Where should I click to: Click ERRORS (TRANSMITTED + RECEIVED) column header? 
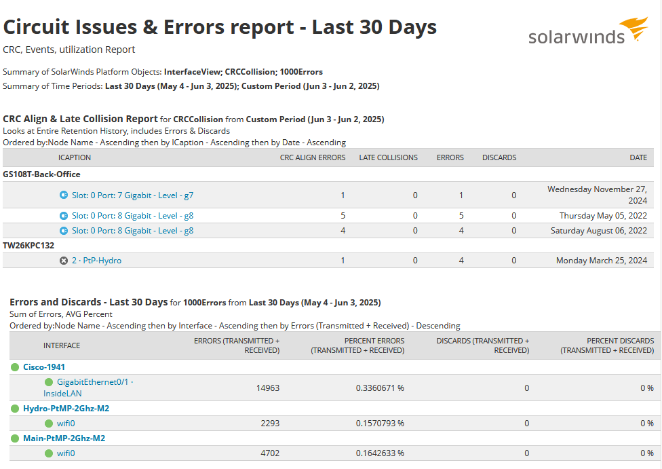click(237, 345)
